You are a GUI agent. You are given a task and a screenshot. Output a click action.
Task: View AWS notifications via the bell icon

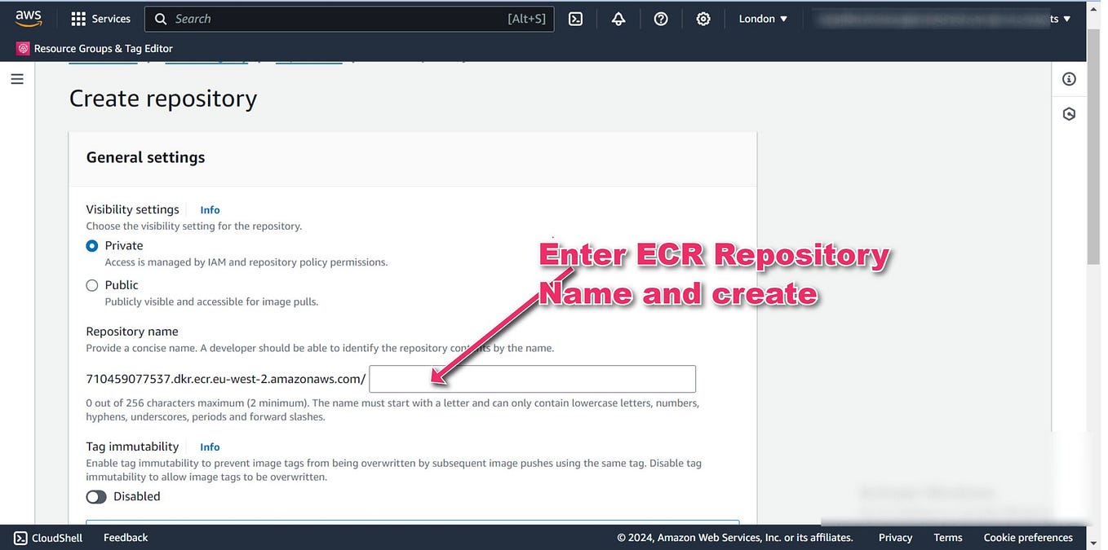click(618, 18)
